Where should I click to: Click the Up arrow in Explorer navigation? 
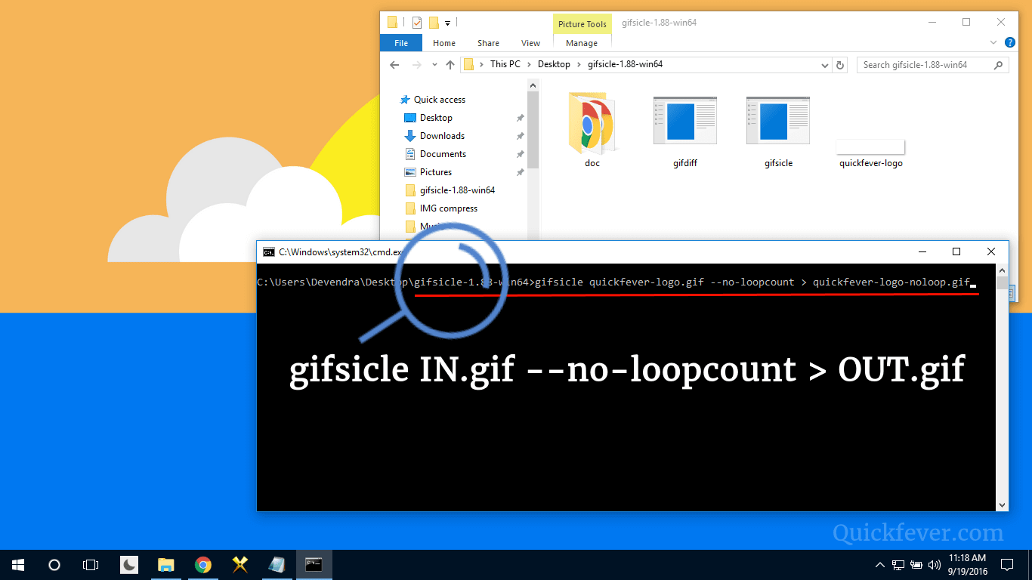click(x=450, y=65)
